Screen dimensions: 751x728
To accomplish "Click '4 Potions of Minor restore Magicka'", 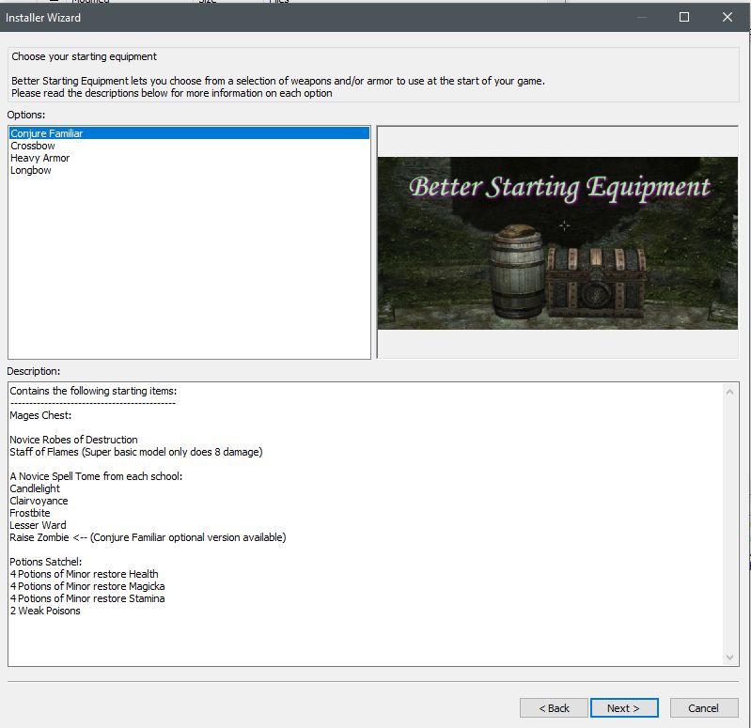I will [x=87, y=586].
